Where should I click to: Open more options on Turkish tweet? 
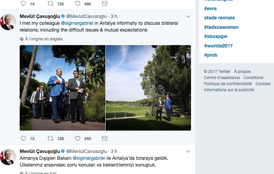(x=188, y=151)
